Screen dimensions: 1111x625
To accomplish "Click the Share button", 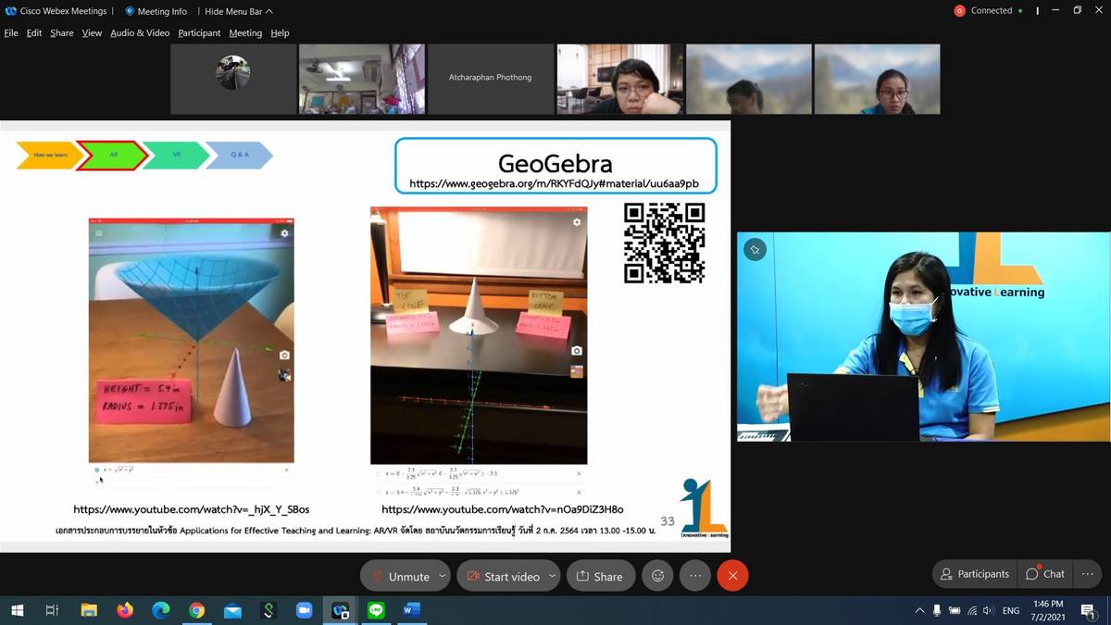I will (x=599, y=576).
